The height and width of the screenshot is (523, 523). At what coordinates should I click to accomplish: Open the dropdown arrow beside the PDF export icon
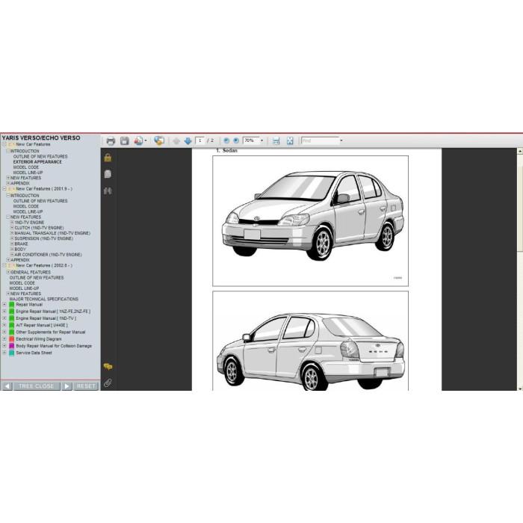(x=146, y=140)
